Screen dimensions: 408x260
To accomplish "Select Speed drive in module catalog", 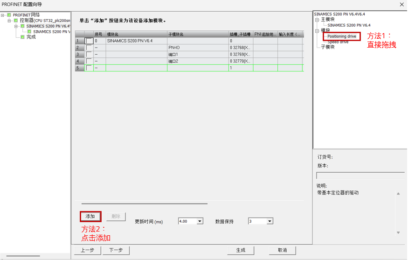I will pyautogui.click(x=338, y=42).
